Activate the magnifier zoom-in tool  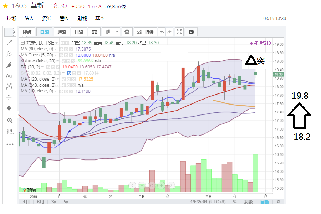pyautogui.click(x=10, y=121)
